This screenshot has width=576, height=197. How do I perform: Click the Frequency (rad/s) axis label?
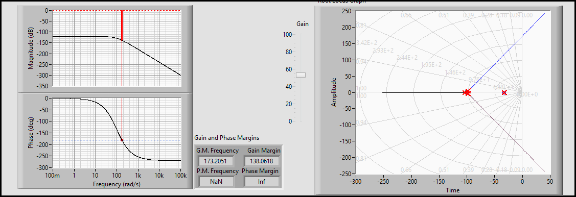click(x=117, y=183)
